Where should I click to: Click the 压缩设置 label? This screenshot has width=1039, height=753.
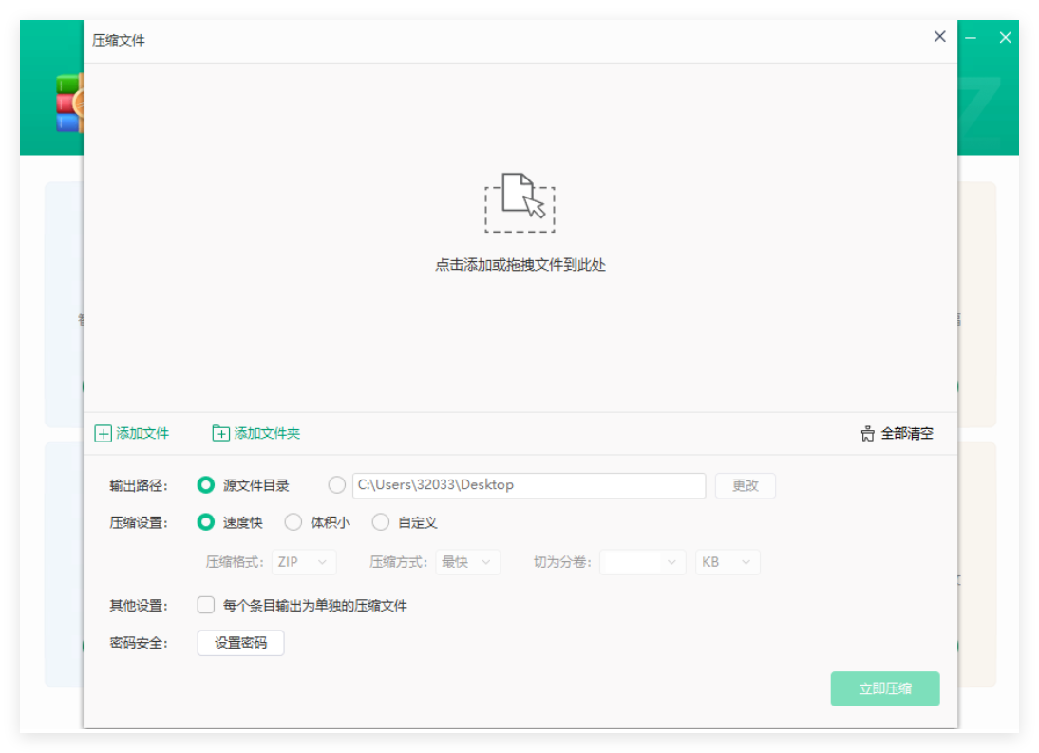(x=139, y=523)
